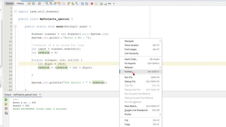Choose Find Usages from context menu
The width and height of the screenshot is (226, 127).
141,49
